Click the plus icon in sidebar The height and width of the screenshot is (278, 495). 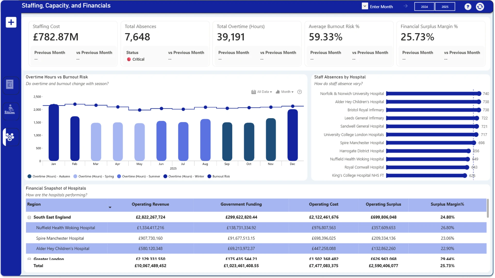(x=11, y=22)
